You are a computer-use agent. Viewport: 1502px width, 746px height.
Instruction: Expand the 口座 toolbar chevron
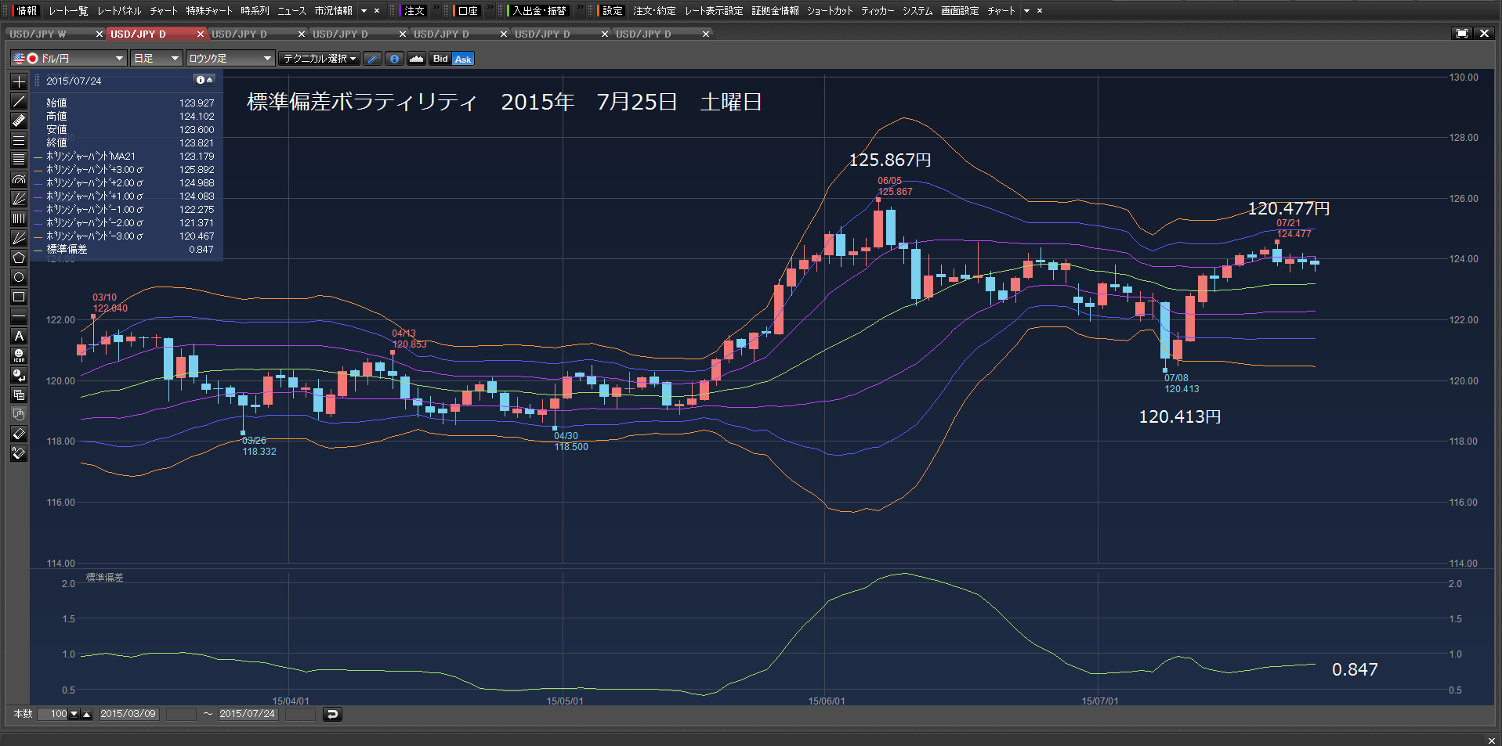coord(490,9)
